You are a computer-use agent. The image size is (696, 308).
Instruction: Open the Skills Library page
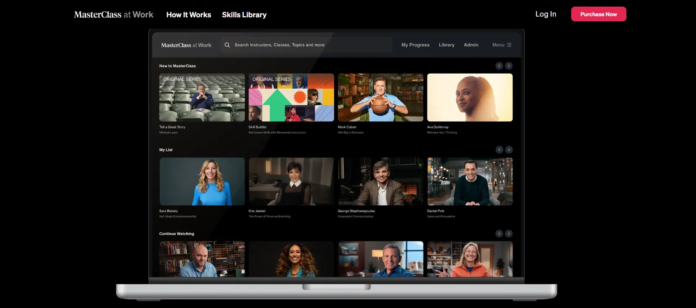pyautogui.click(x=244, y=15)
